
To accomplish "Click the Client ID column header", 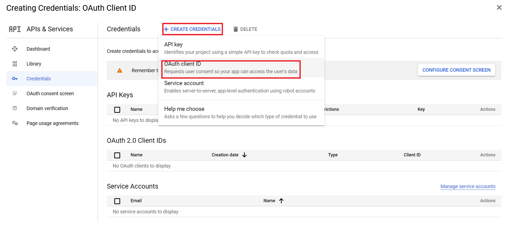I will [412, 155].
